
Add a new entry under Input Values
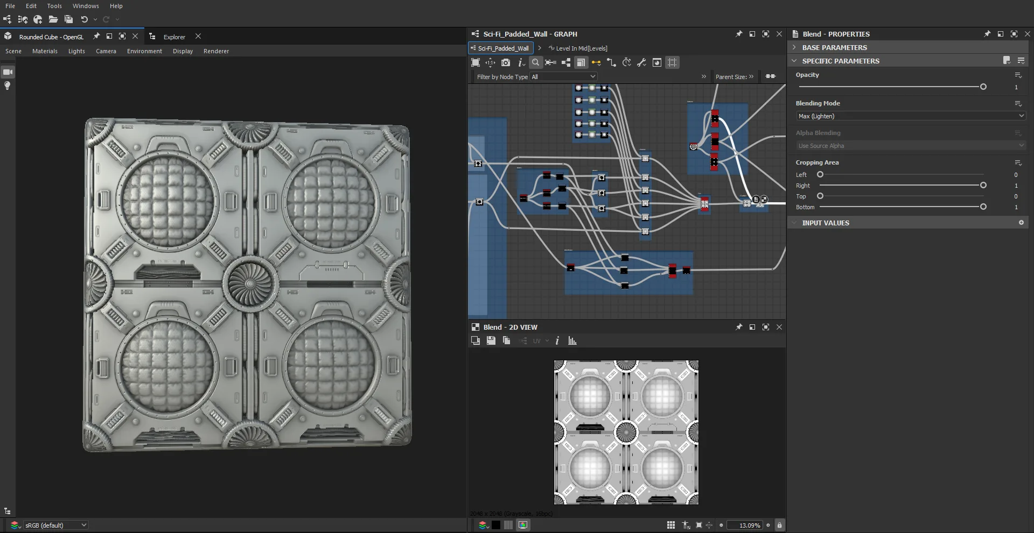pyautogui.click(x=1021, y=222)
